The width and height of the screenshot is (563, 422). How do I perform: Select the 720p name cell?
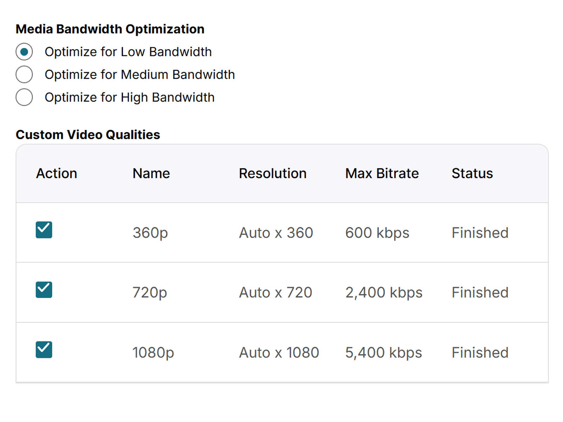pos(150,293)
